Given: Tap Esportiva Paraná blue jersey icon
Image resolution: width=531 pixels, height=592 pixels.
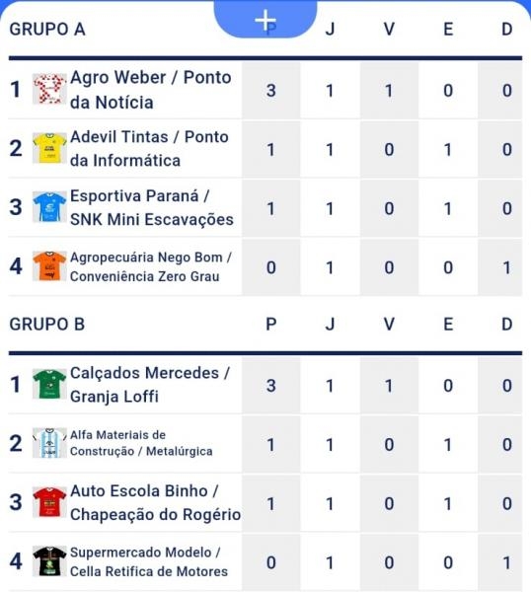Looking at the screenshot, I should pos(49,207).
